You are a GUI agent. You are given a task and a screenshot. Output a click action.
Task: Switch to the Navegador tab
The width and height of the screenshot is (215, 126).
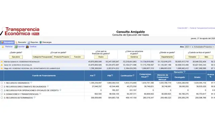point(7,43)
